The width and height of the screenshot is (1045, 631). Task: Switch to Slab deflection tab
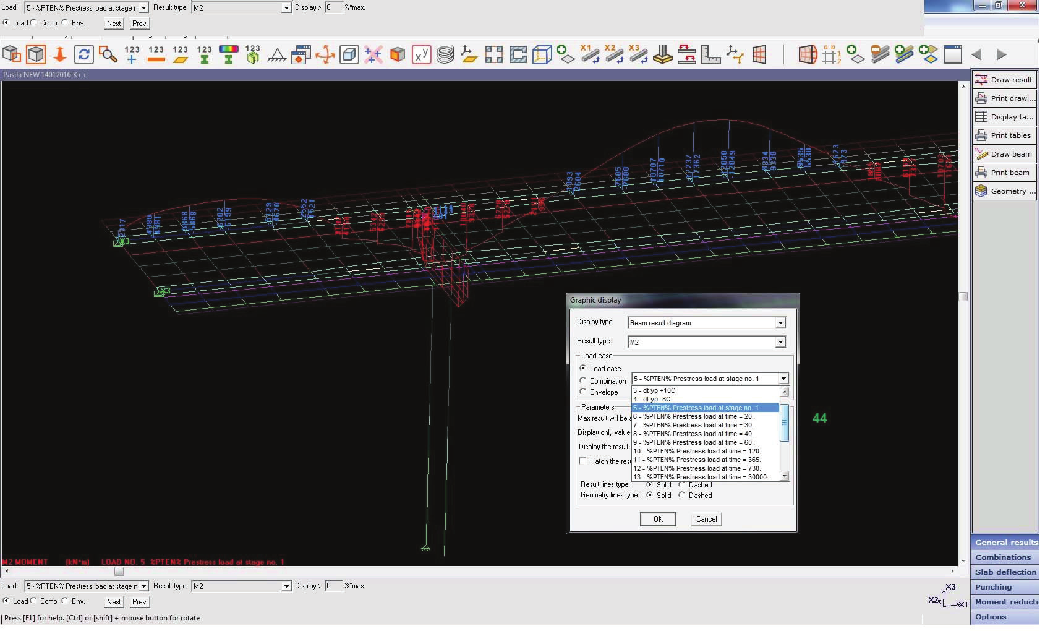pos(1005,572)
